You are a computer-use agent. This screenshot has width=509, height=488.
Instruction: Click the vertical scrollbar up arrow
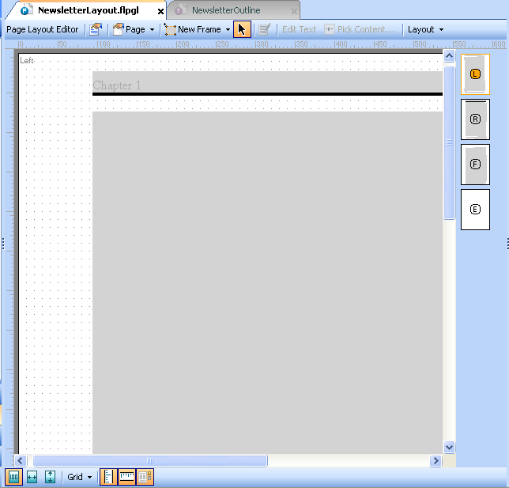click(449, 56)
